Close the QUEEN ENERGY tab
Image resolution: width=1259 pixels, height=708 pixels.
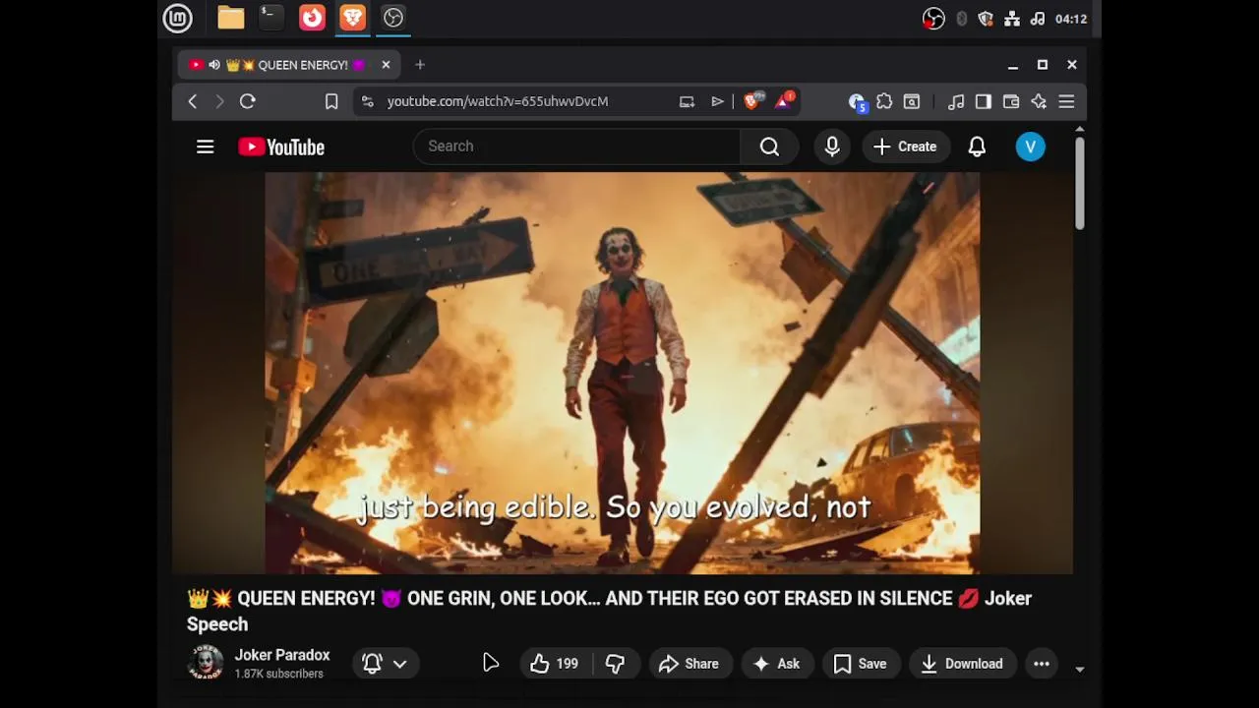tap(386, 65)
